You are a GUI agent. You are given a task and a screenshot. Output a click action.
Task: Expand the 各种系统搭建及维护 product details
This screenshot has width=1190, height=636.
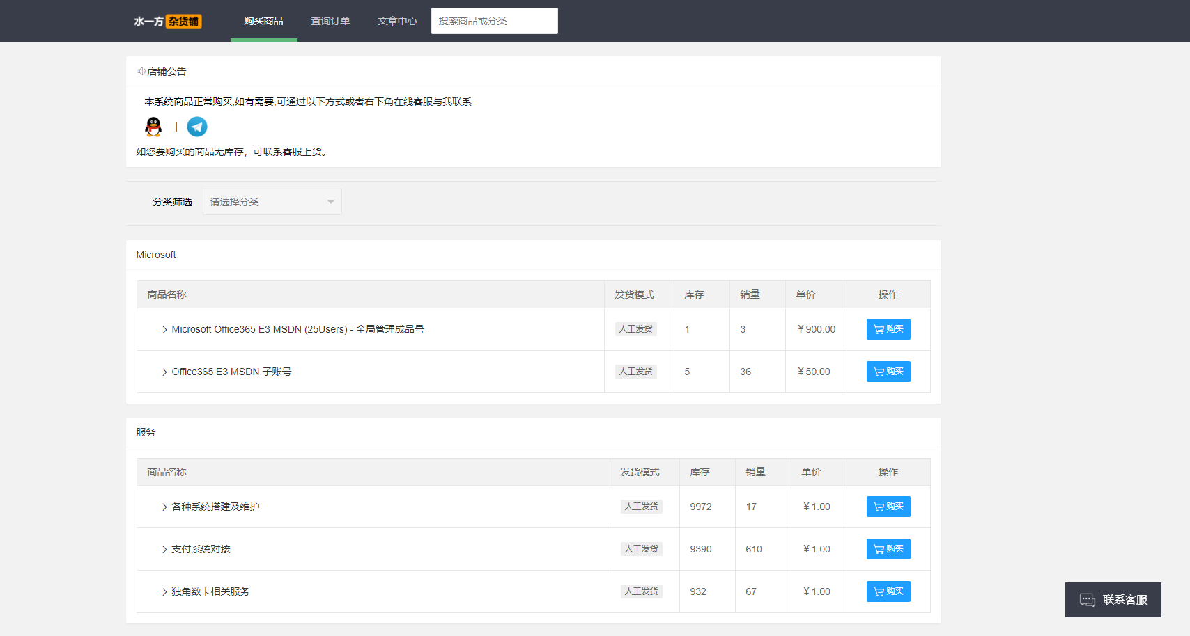(x=164, y=507)
